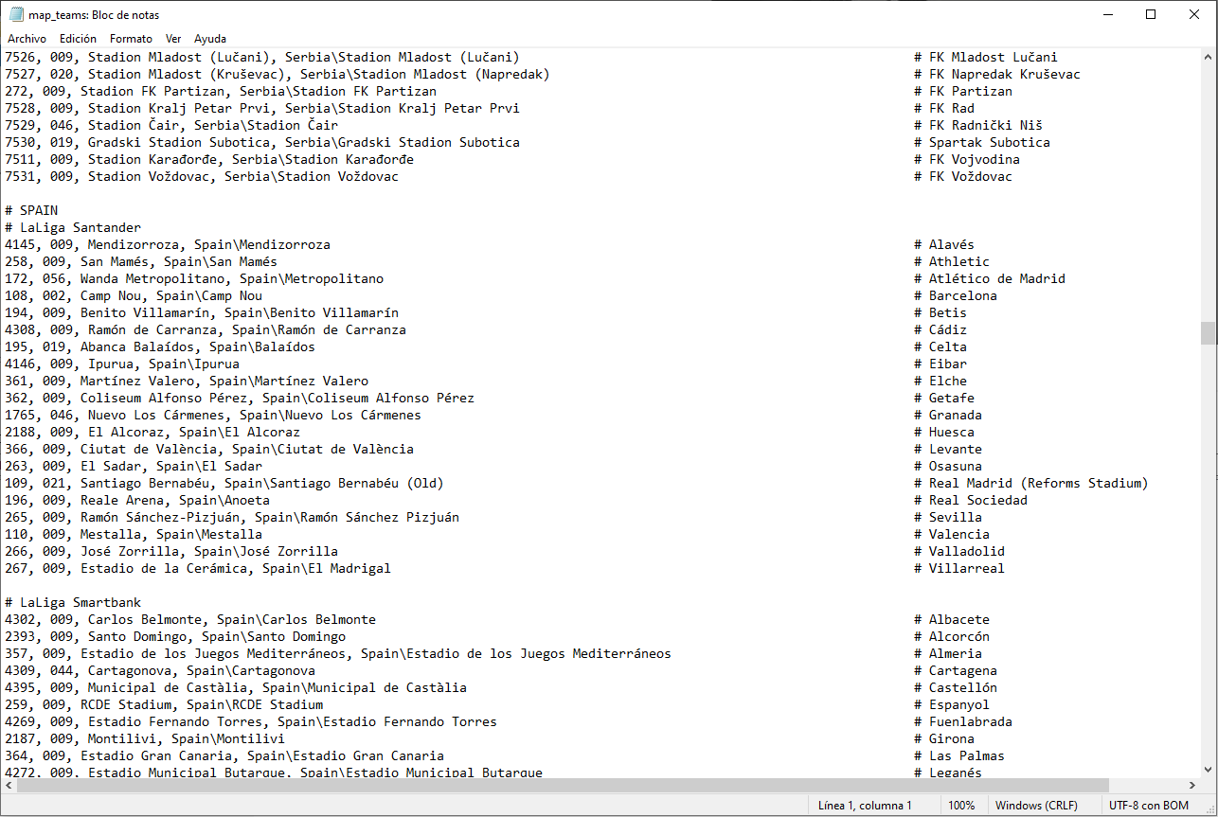Click the Ciutat de València line

209,449
